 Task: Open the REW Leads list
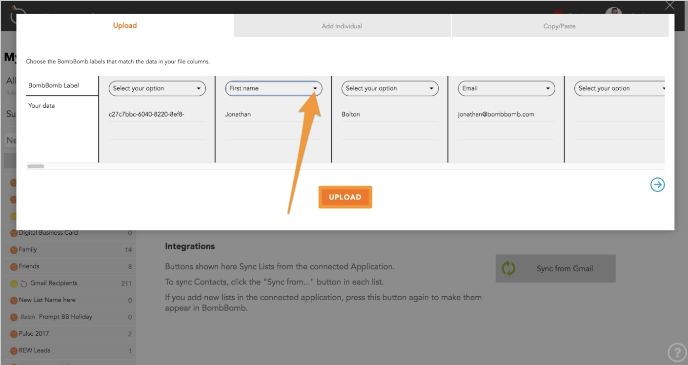coord(35,350)
